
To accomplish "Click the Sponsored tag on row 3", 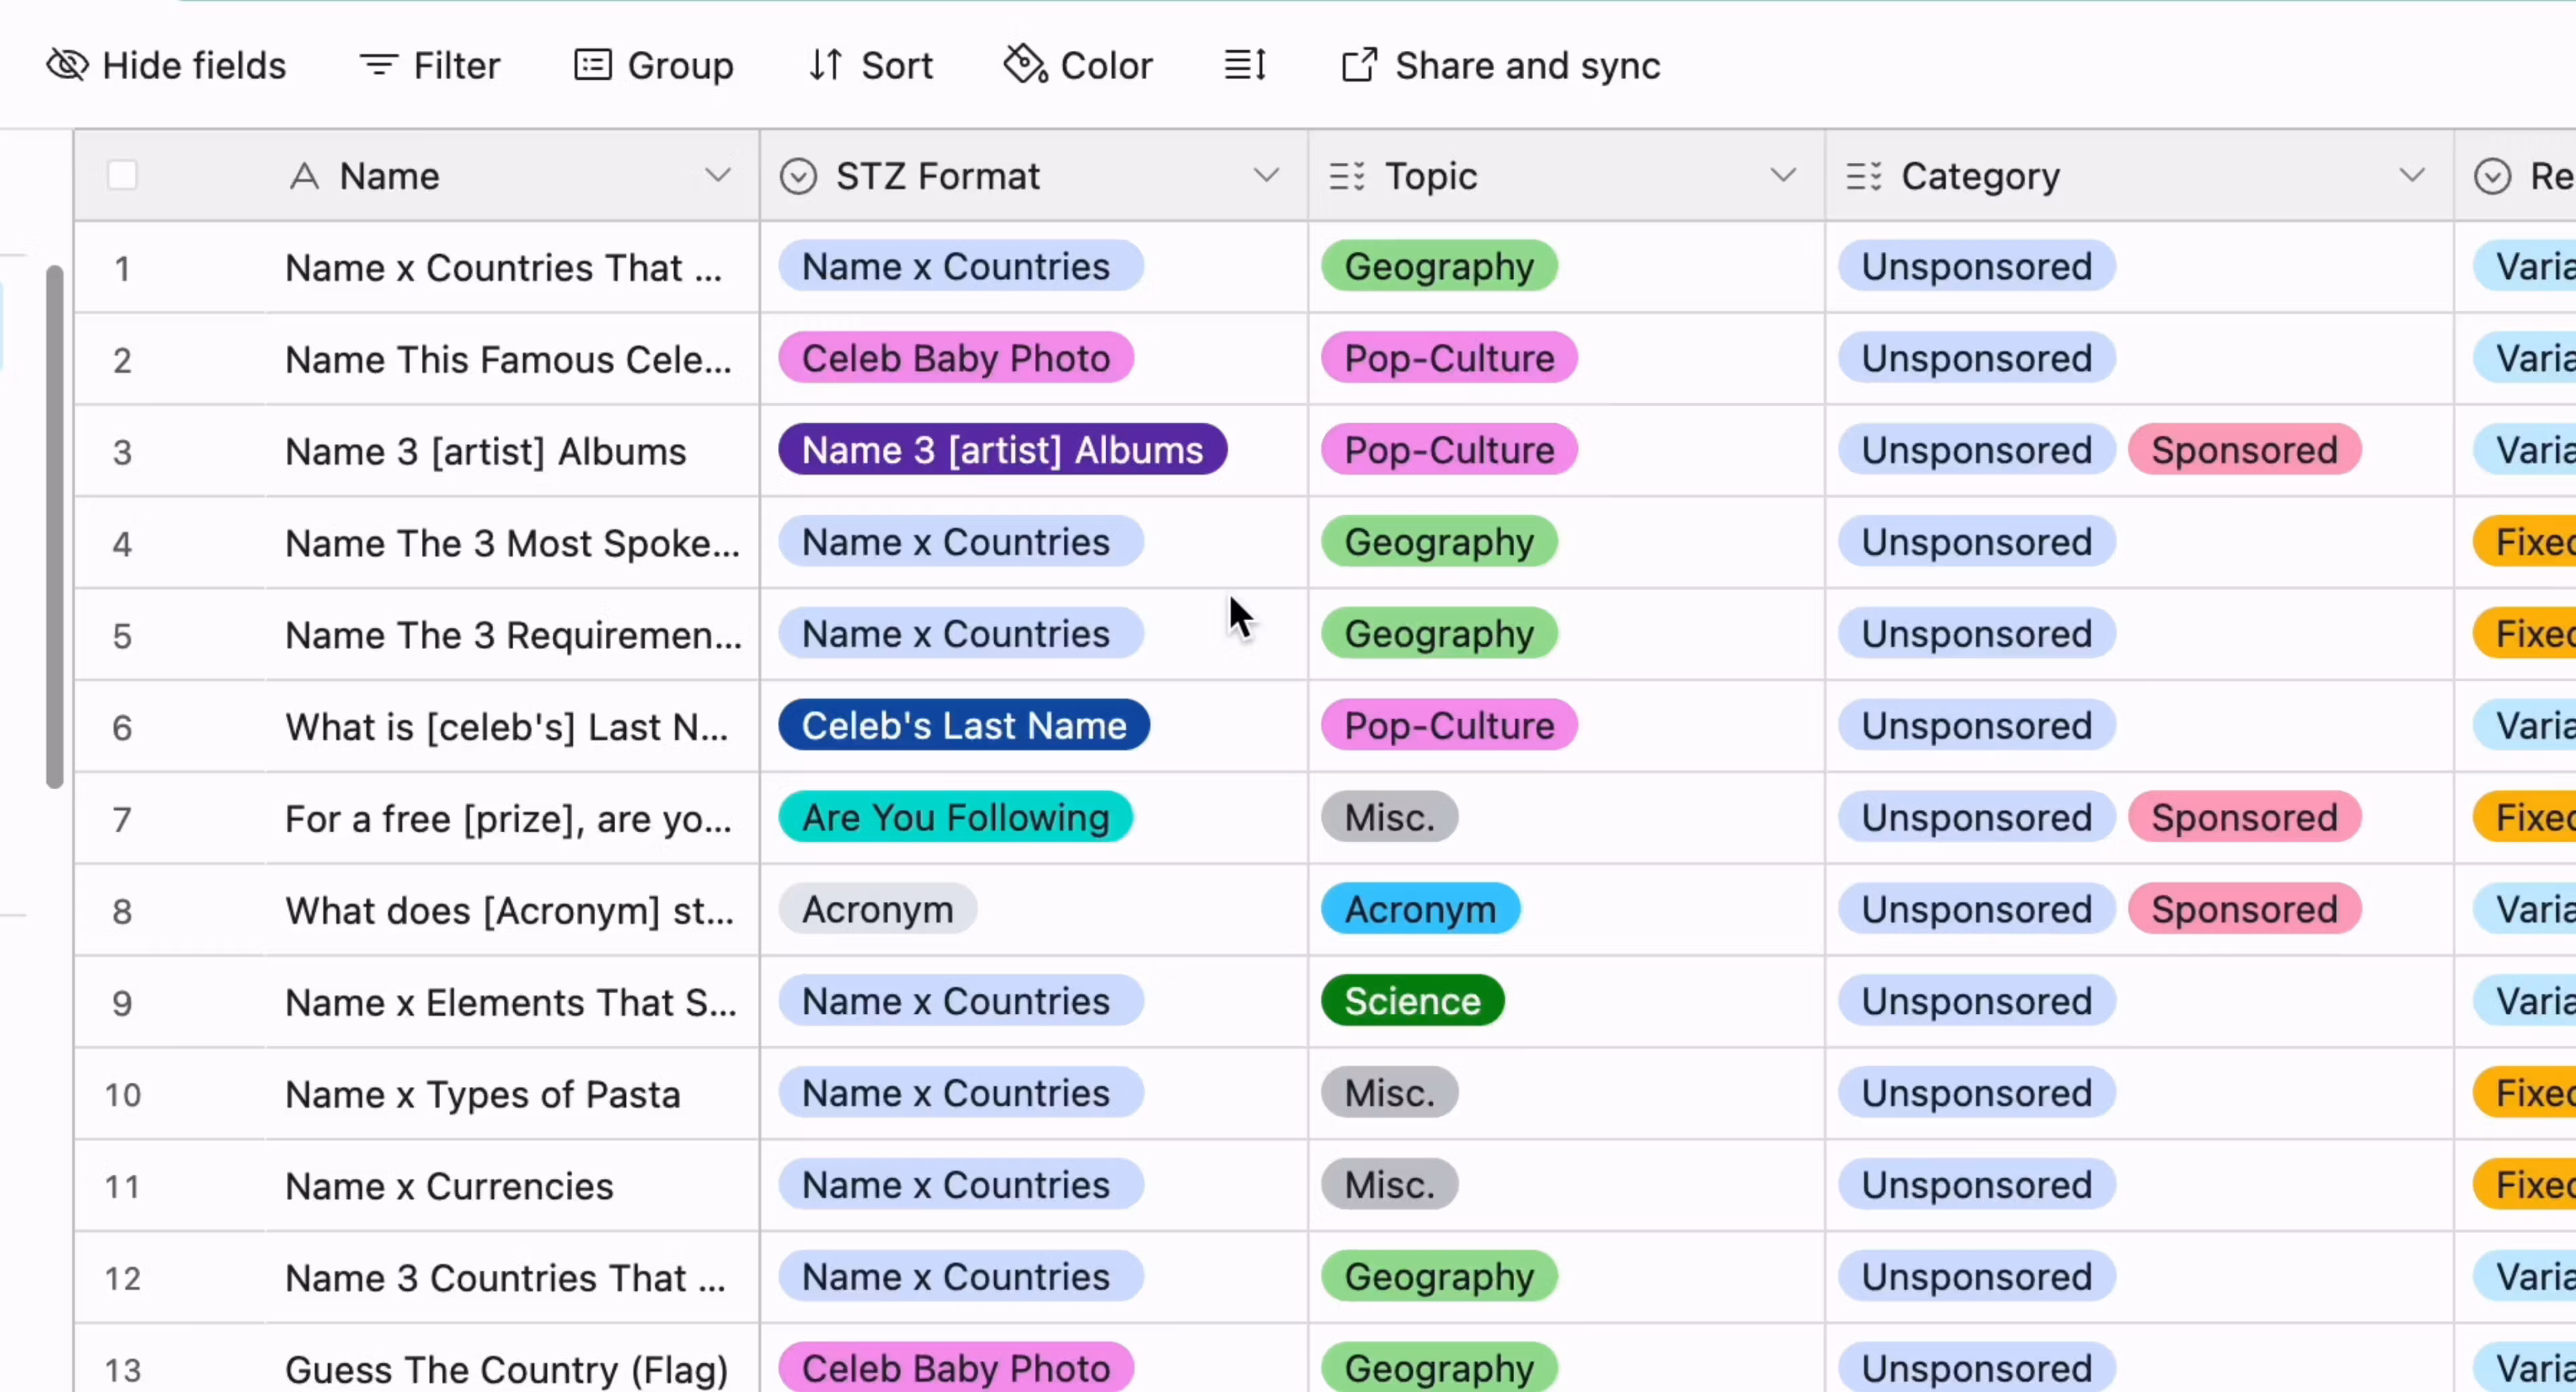I will coord(2243,450).
